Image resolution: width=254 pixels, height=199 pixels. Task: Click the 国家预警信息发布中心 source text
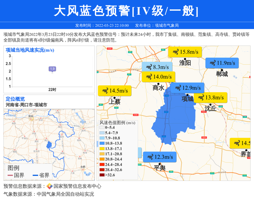77,186
